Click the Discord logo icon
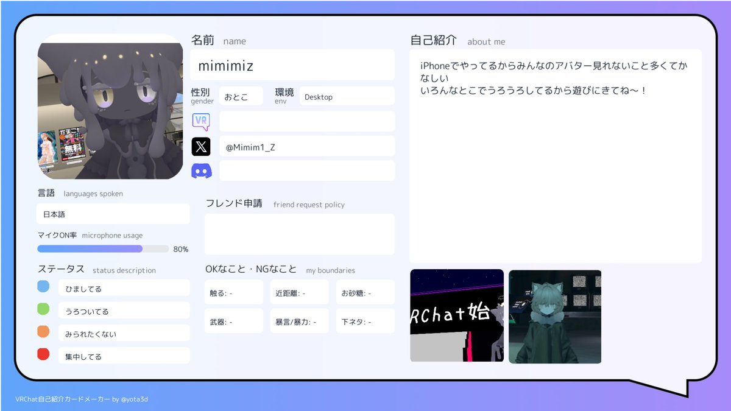 point(201,171)
